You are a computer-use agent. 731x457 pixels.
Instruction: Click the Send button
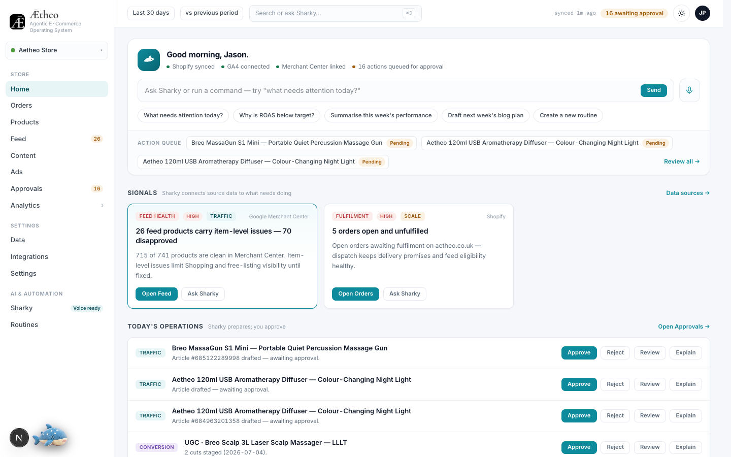[x=654, y=90]
